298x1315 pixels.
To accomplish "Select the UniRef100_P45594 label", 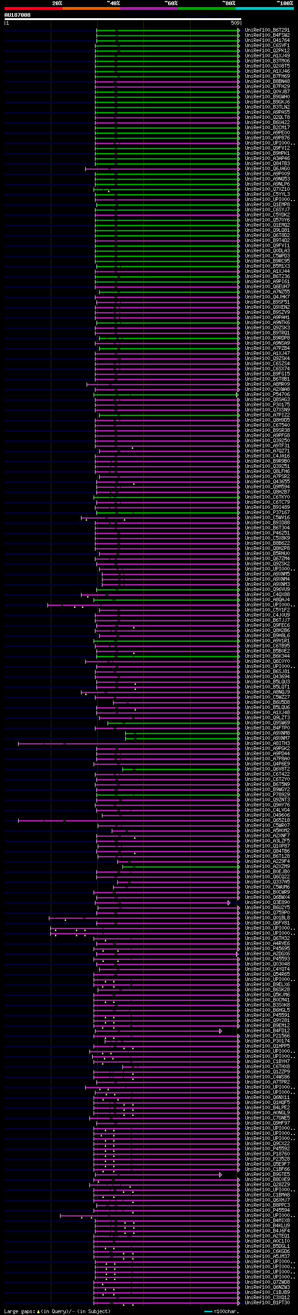I will 267,1211.
